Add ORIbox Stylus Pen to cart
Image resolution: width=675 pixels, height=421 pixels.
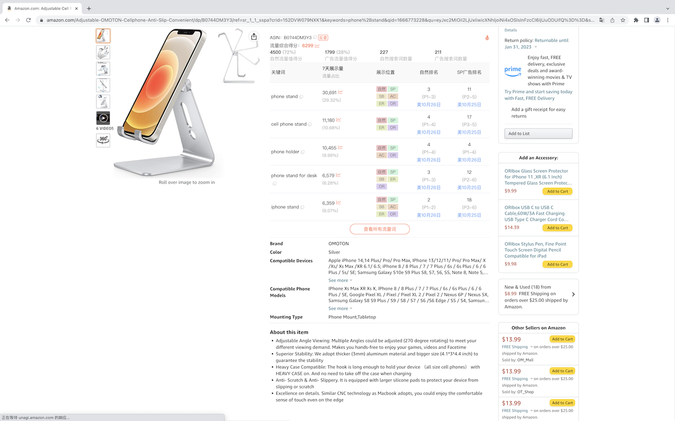point(557,264)
